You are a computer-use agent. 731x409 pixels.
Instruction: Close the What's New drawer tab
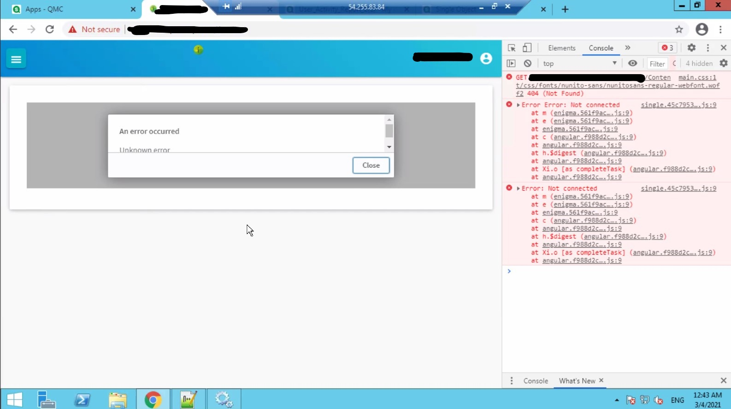601,380
